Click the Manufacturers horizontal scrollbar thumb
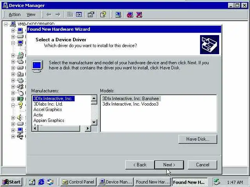 click(x=59, y=129)
